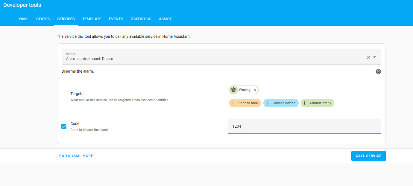Click the plus icon on Choose device

pos(267,103)
